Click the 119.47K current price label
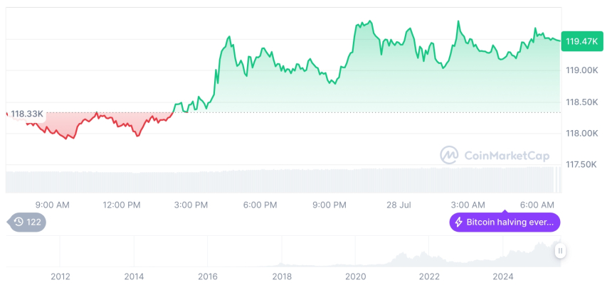 pos(581,41)
